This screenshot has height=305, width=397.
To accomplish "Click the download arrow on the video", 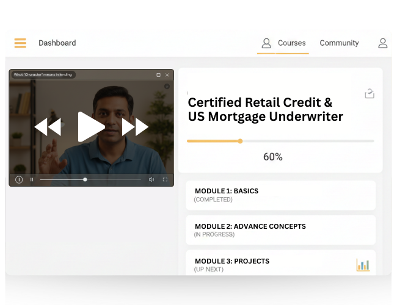I will point(167,86).
